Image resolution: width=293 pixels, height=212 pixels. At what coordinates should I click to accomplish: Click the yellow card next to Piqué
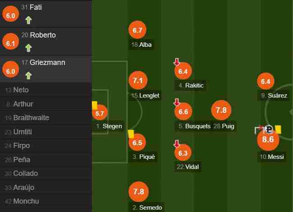pyautogui.click(x=131, y=134)
